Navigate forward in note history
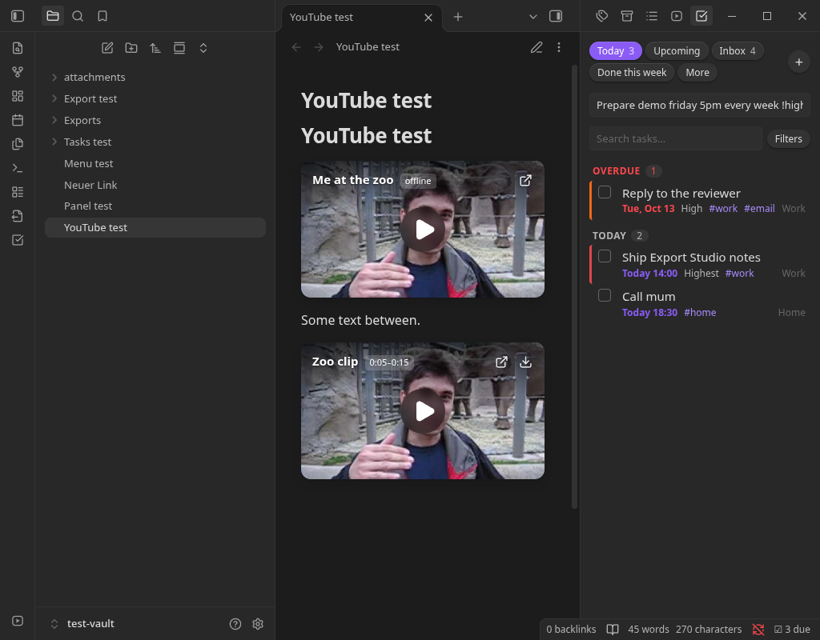820x640 pixels. click(x=319, y=47)
